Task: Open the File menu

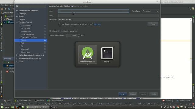Action: (x=2, y=5)
